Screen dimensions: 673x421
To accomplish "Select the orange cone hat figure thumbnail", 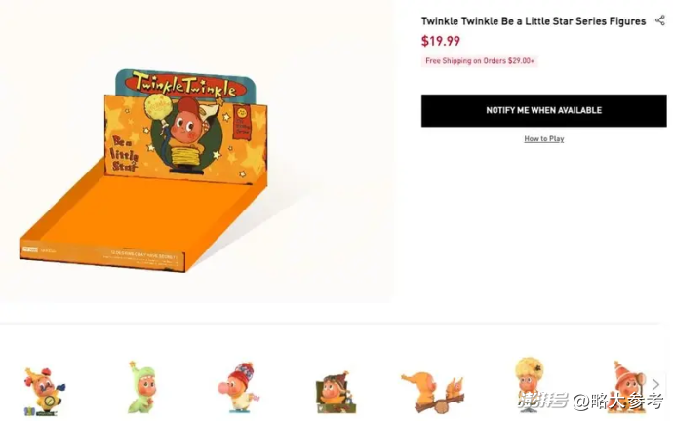I will pos(626,387).
